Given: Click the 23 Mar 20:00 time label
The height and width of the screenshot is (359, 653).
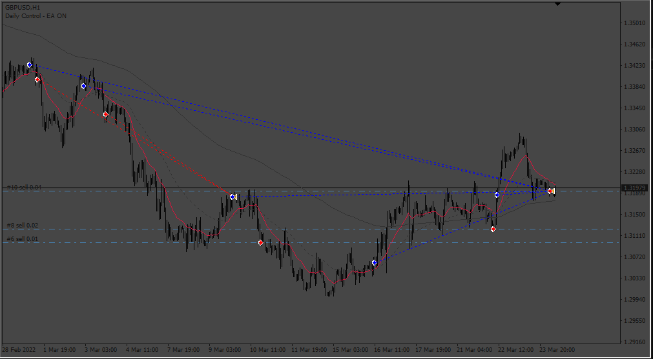Looking at the screenshot, I should coord(558,350).
